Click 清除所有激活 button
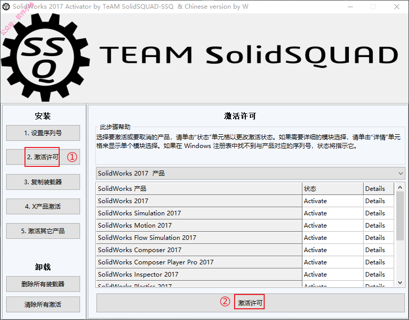The height and width of the screenshot is (320, 409). pos(43,304)
